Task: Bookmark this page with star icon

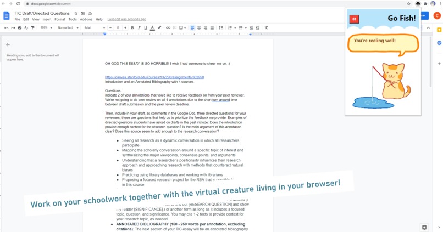Action: (408, 4)
